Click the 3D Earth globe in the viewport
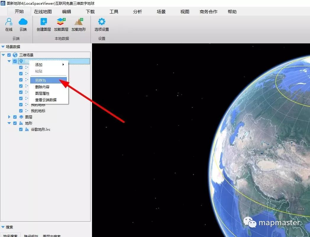 (x=260, y=146)
